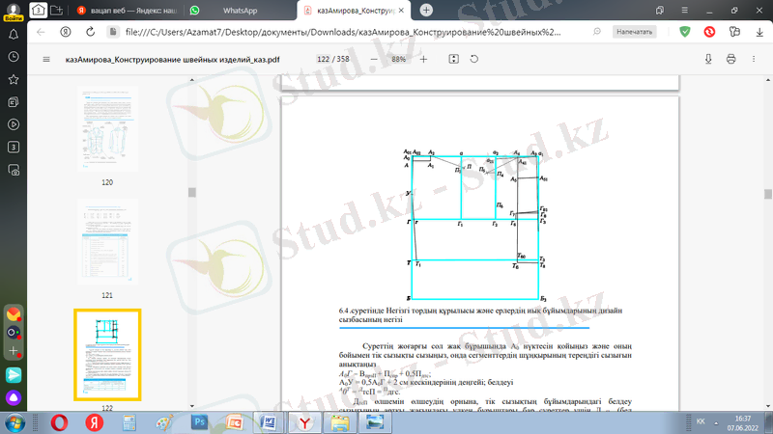Open the PDF viewer more options menu
This screenshot has width=773, height=434.
click(x=755, y=59)
